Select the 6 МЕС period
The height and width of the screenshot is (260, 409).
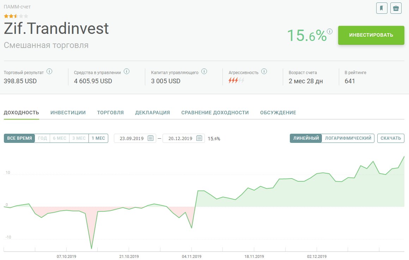coord(60,138)
